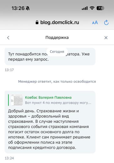Open the AA text size menu

(x=95, y=23)
